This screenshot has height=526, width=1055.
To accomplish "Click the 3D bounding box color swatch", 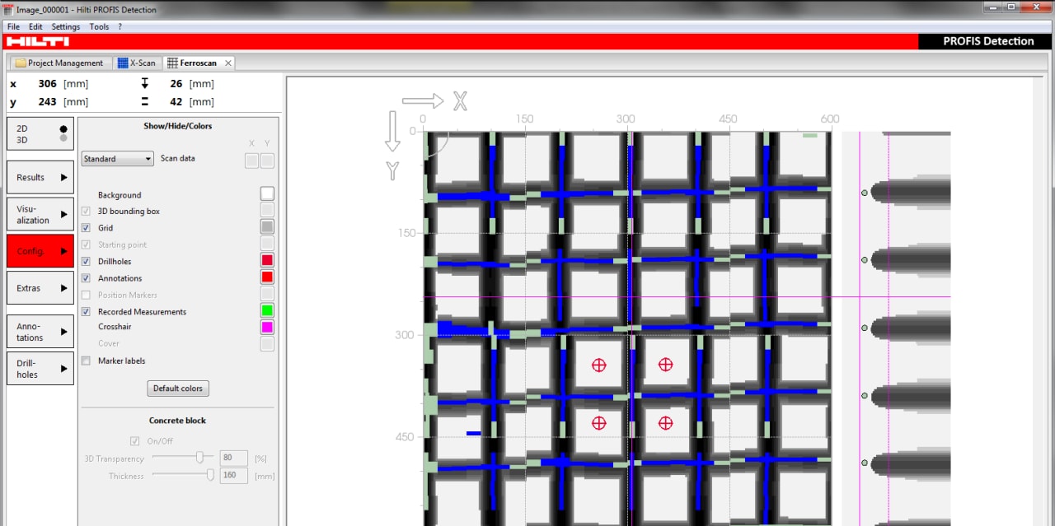I will (267, 211).
